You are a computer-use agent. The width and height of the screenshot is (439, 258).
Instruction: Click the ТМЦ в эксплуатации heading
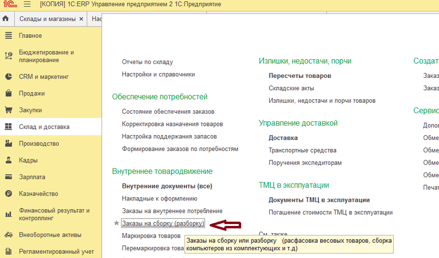[x=294, y=185]
